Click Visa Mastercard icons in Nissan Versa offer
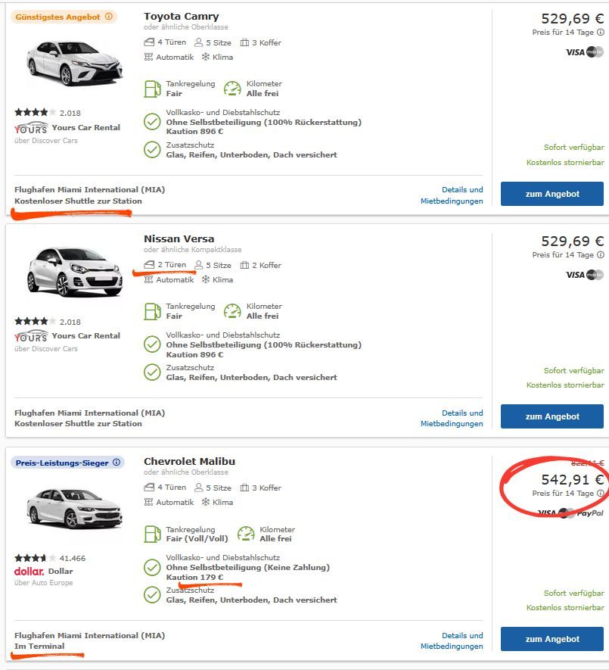 pos(585,275)
